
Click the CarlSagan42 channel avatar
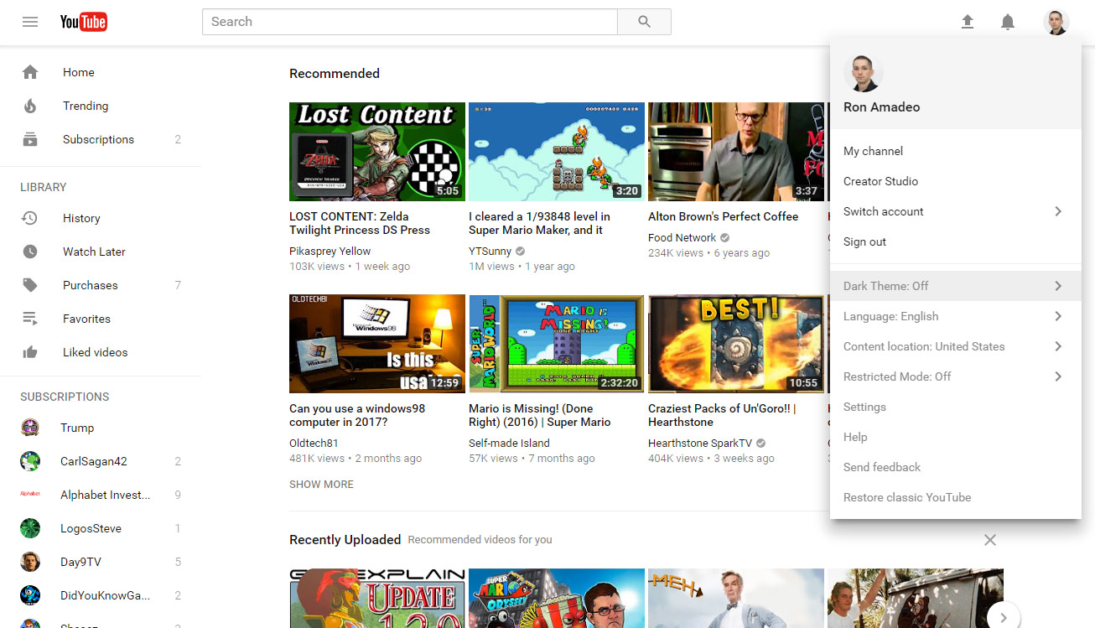[30, 461]
